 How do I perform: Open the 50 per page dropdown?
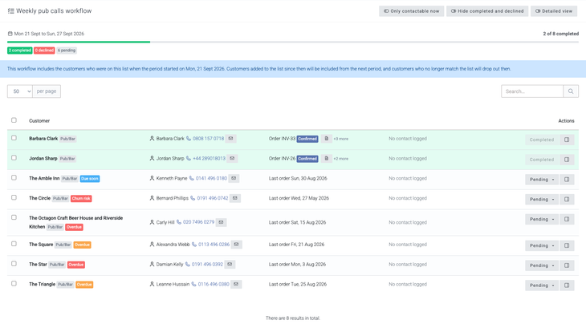[20, 91]
